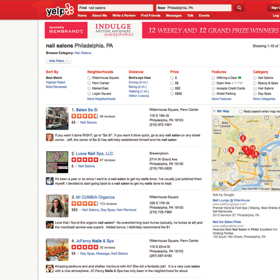Click MI CUMBIA Organica star rating
This screenshot has width=280, height=280.
(85, 203)
